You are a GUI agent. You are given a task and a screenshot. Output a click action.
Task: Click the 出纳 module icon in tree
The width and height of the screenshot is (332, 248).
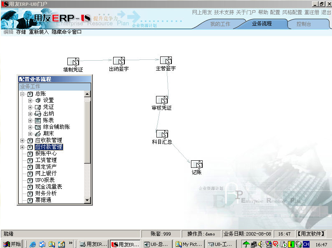click(x=38, y=114)
